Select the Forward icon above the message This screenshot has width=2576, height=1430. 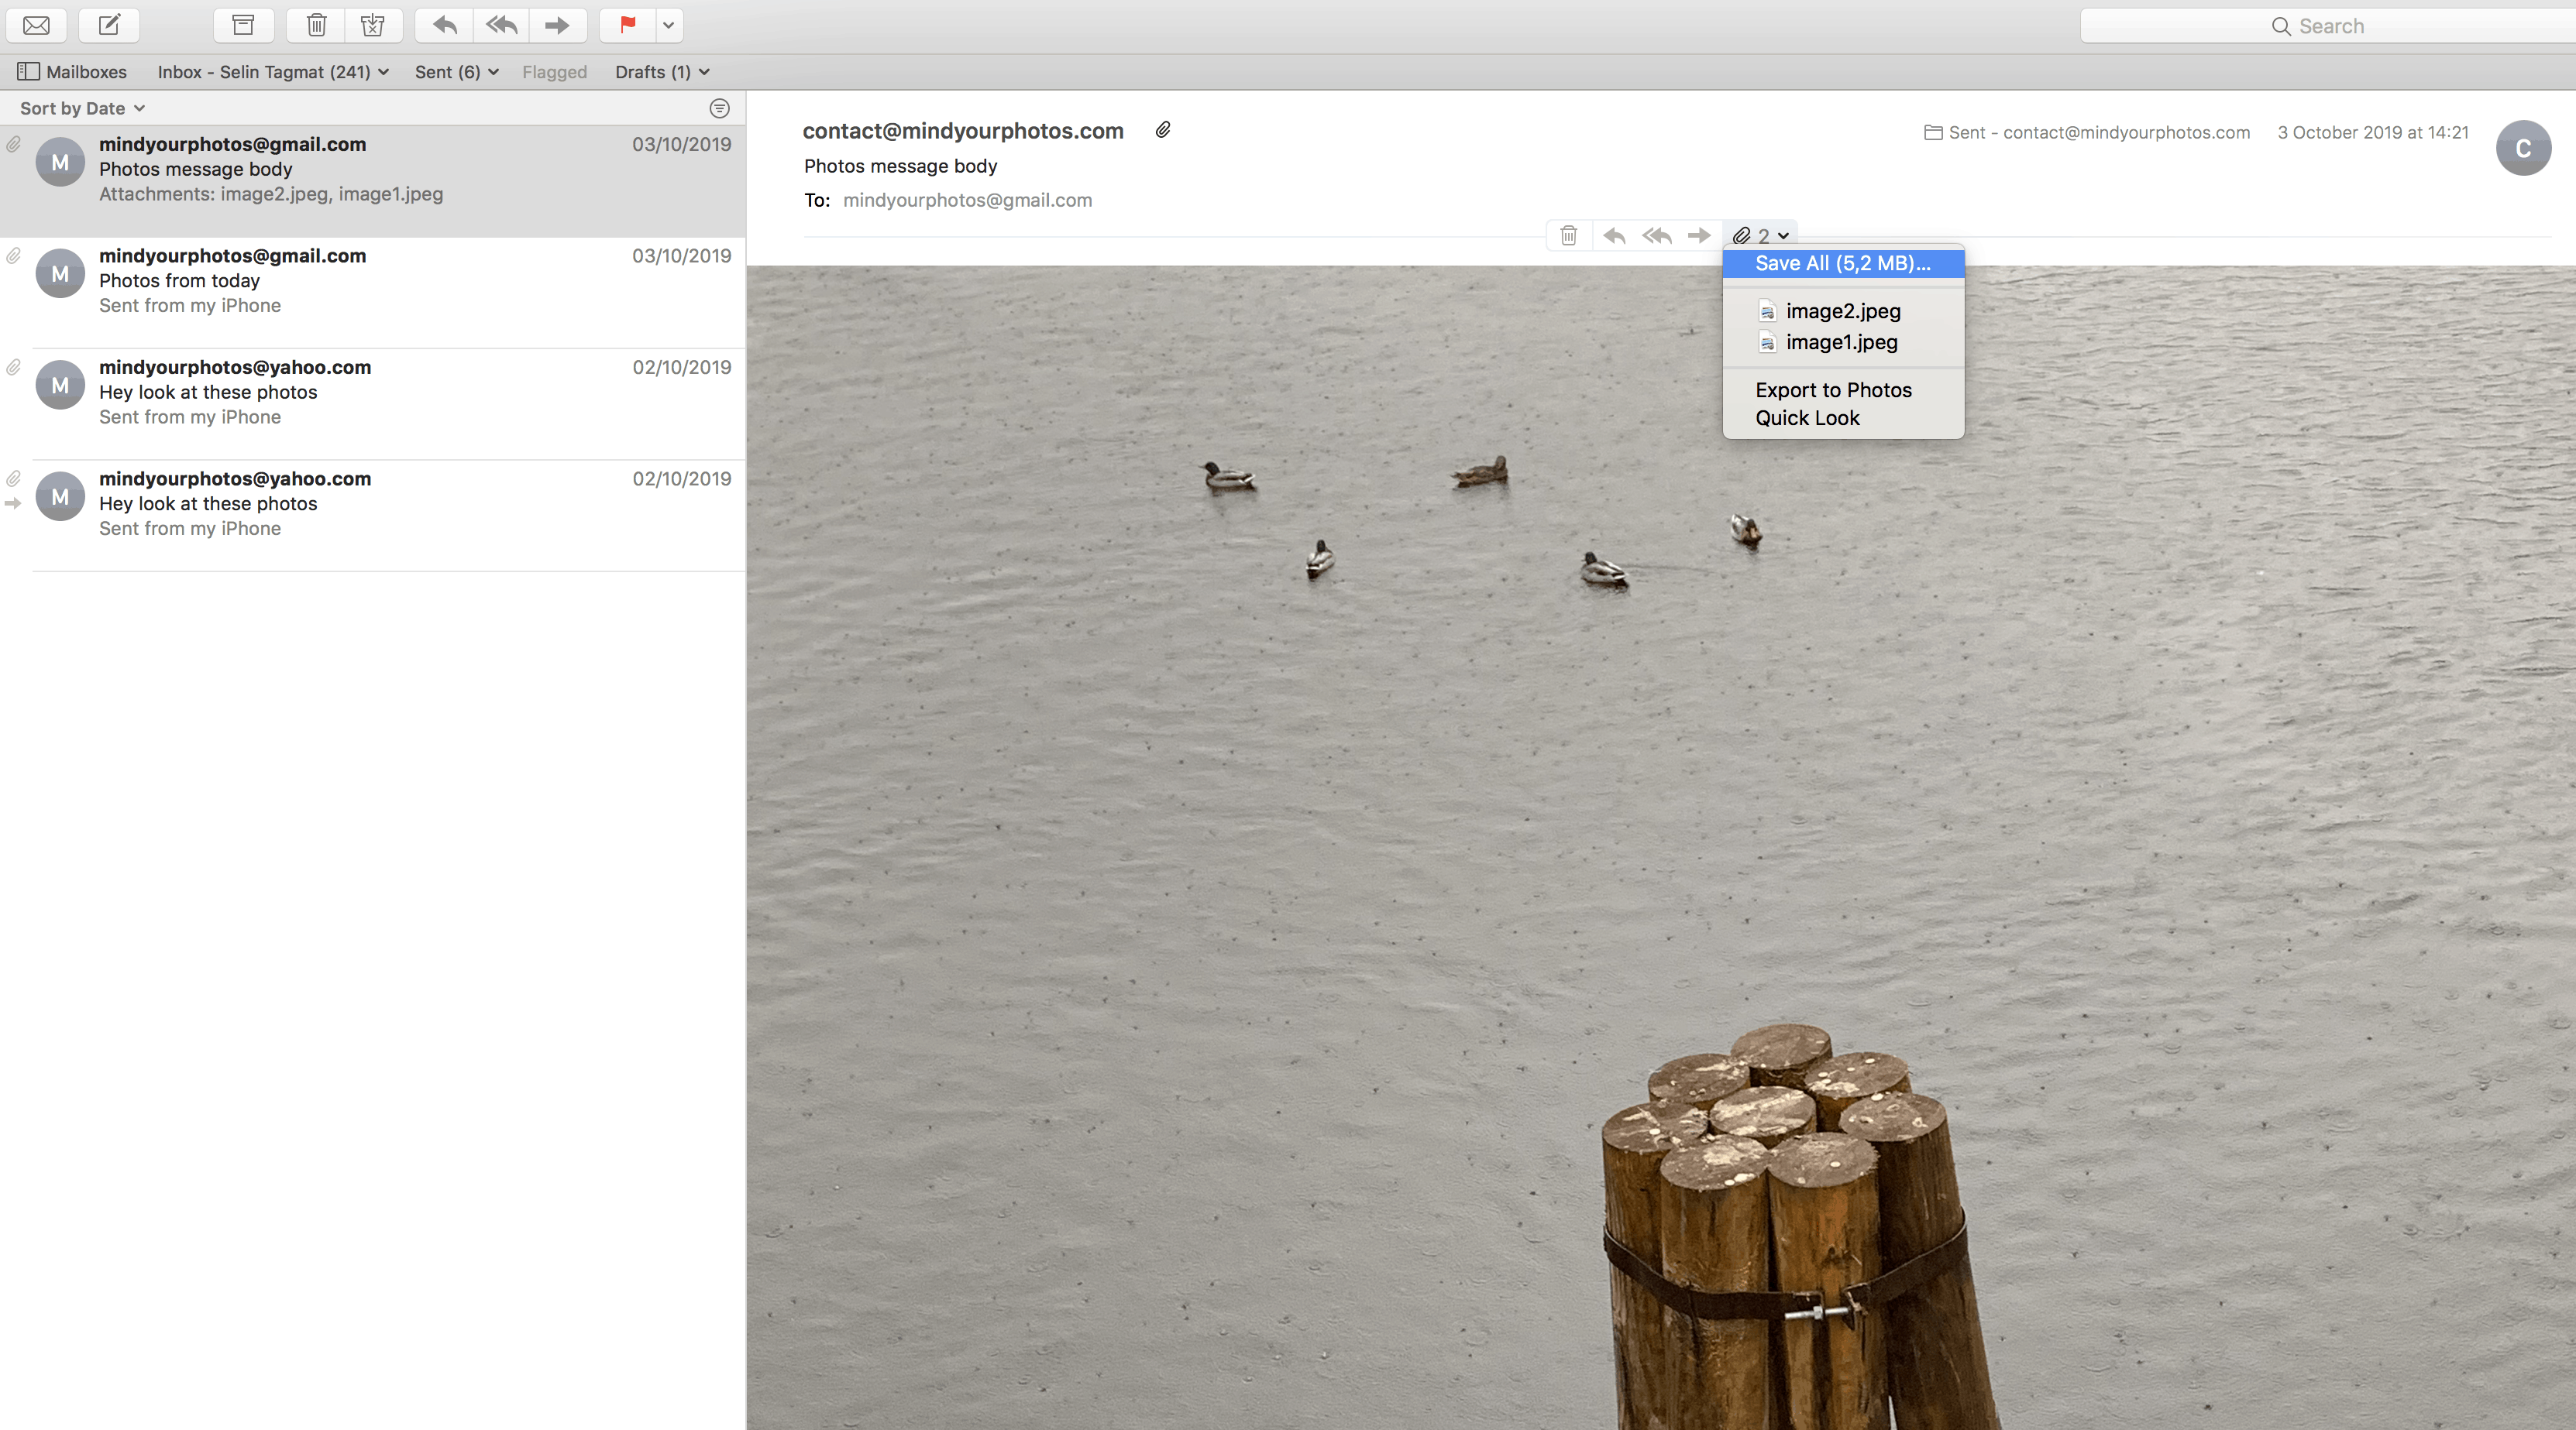557,25
